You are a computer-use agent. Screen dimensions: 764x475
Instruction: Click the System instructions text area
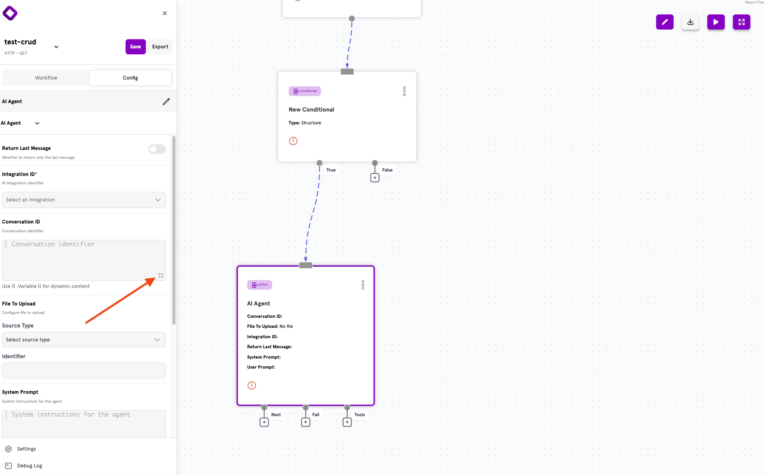[x=84, y=423]
